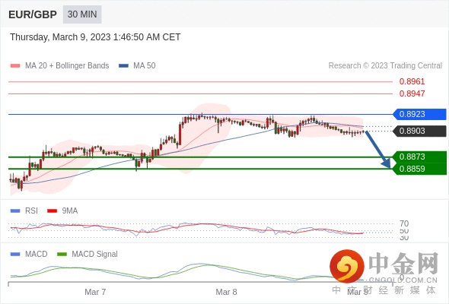Click the blue 0.8923 pivot price tag
Image resolution: width=449 pixels, height=304 pixels.
(419, 114)
